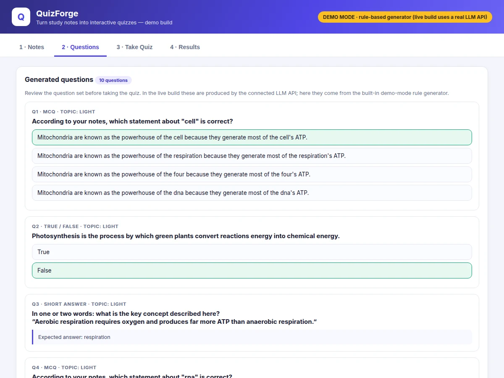Switch to the Take Quiz tab
This screenshot has height=378, width=504.
tap(134, 47)
